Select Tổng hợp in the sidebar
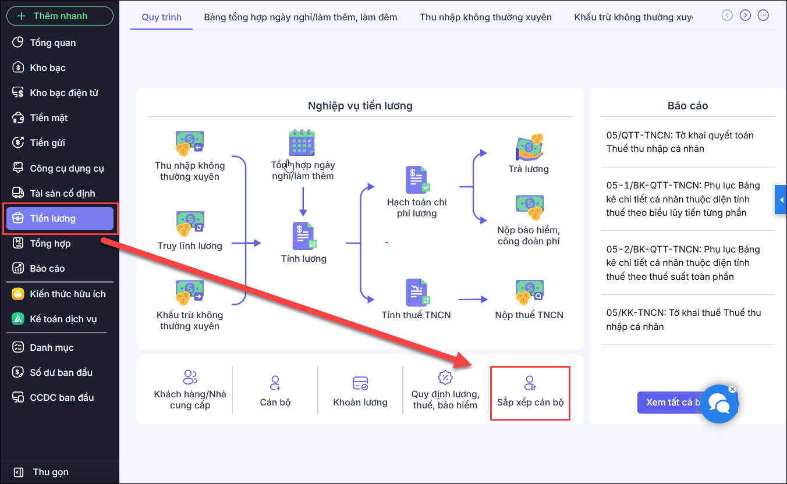This screenshot has width=787, height=484. [x=60, y=243]
